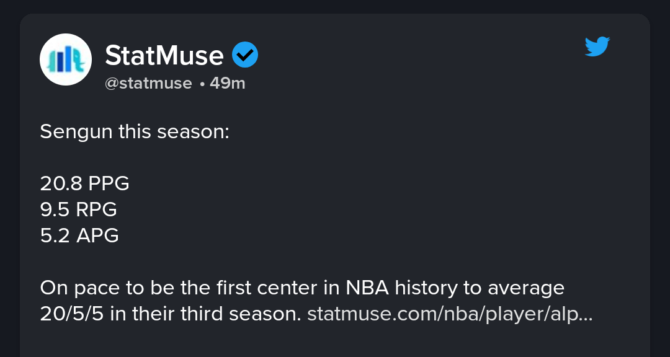Select the 9.5 RPG stat line
This screenshot has width=670, height=357.
79,209
